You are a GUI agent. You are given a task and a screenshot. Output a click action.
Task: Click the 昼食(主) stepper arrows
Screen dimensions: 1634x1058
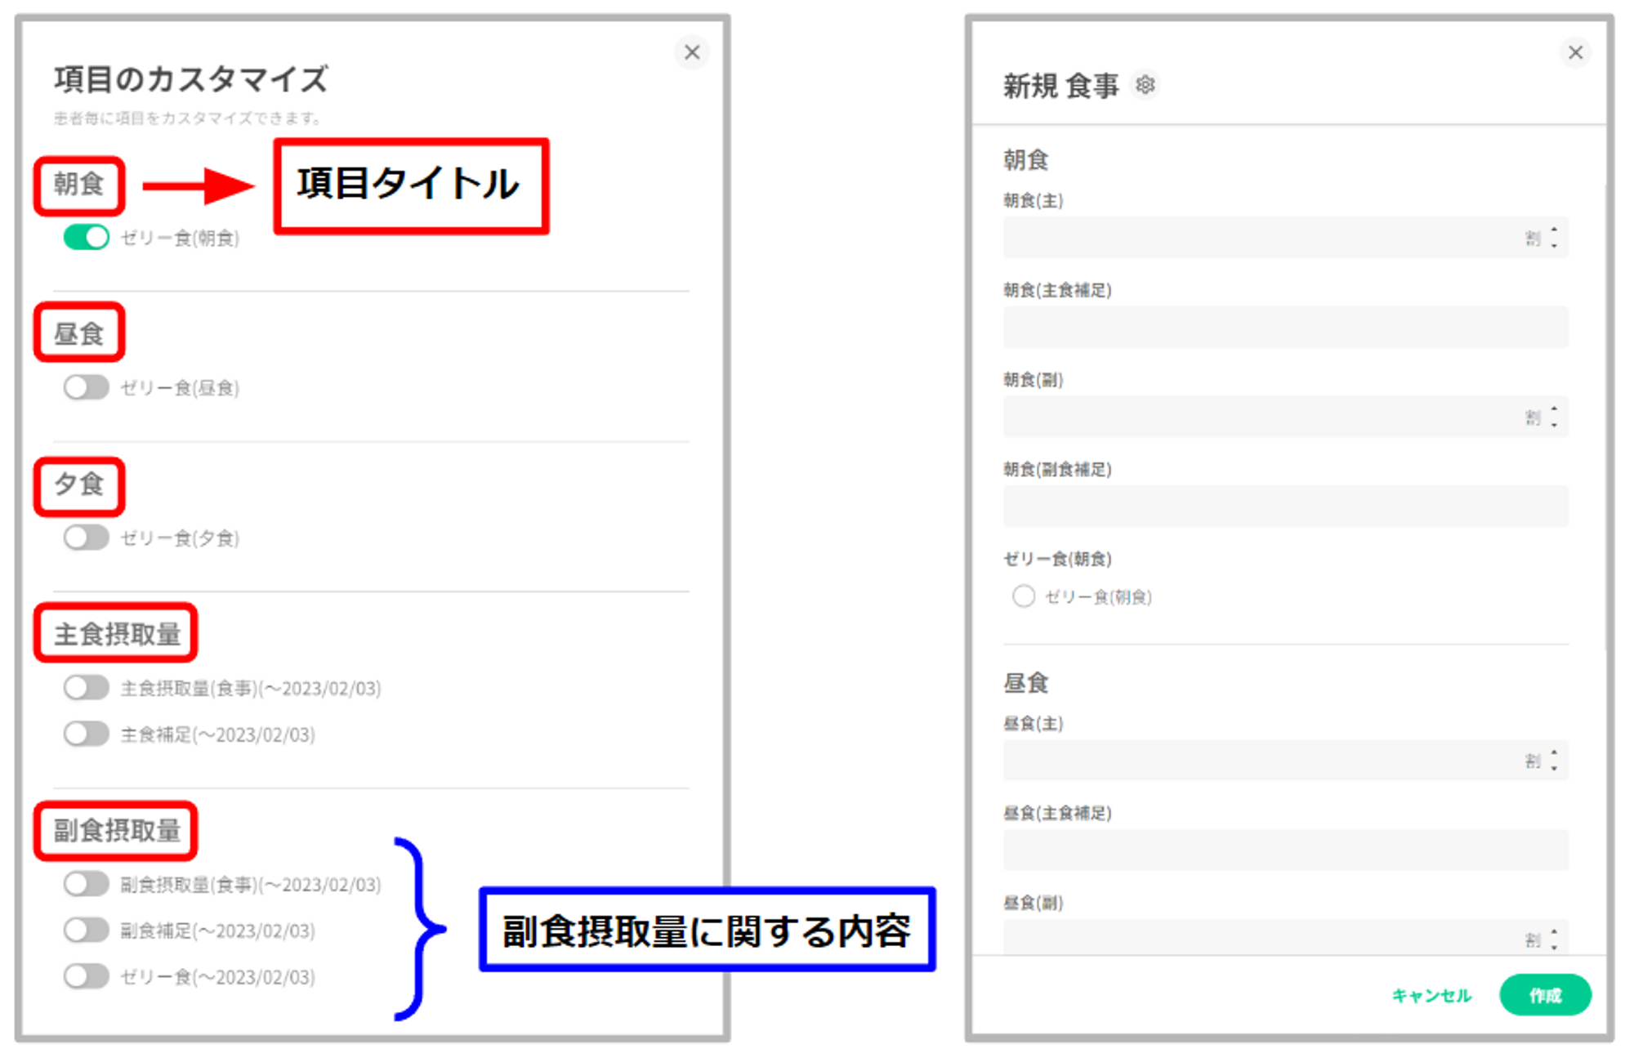click(1553, 761)
